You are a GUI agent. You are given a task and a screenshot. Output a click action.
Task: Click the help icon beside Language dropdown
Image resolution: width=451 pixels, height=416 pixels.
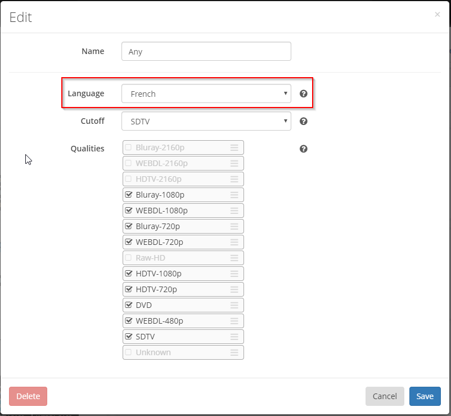[304, 93]
